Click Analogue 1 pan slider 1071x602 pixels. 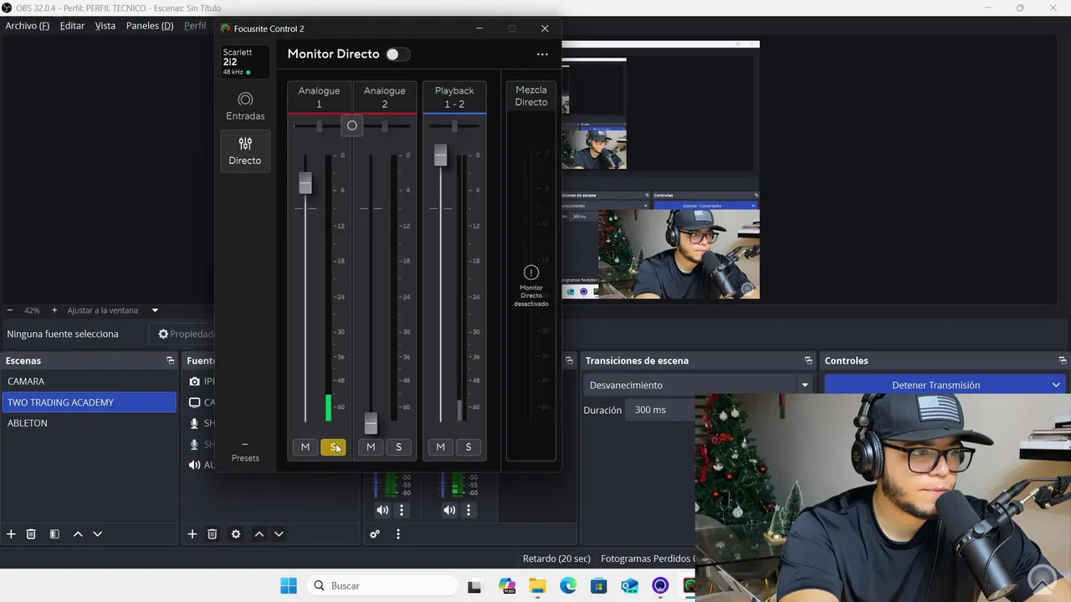pyautogui.click(x=319, y=126)
